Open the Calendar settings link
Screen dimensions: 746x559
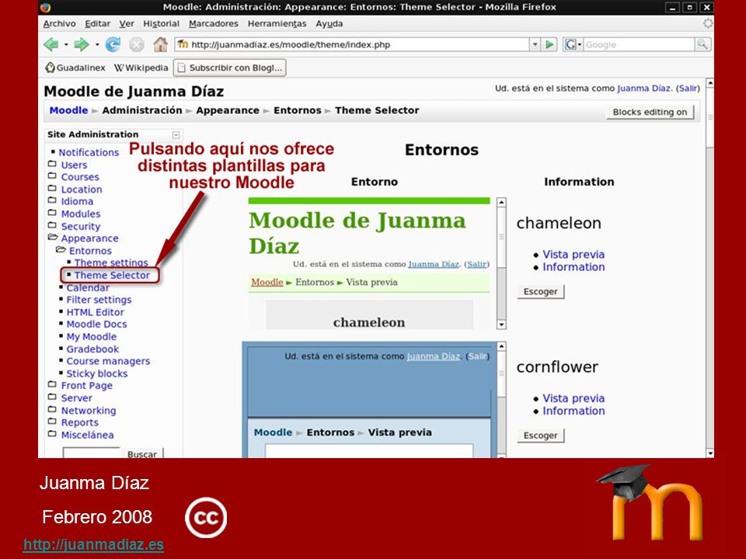[x=88, y=287]
